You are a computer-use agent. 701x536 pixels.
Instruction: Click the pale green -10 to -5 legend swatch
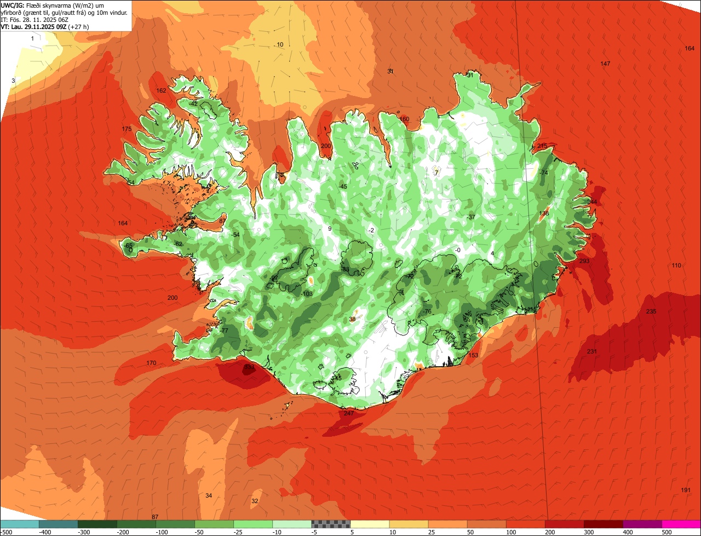coord(291,524)
